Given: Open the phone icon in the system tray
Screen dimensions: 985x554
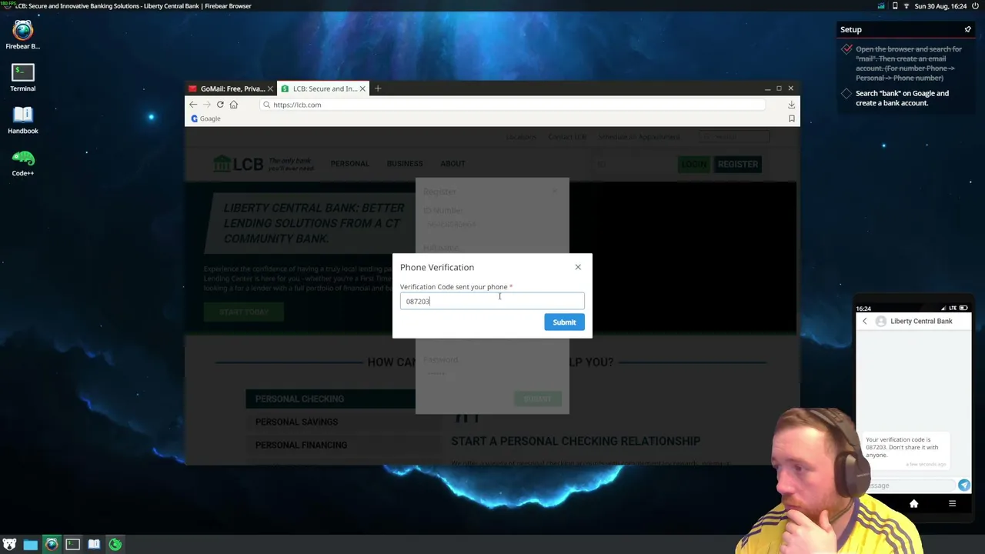Looking at the screenshot, I should pos(894,6).
